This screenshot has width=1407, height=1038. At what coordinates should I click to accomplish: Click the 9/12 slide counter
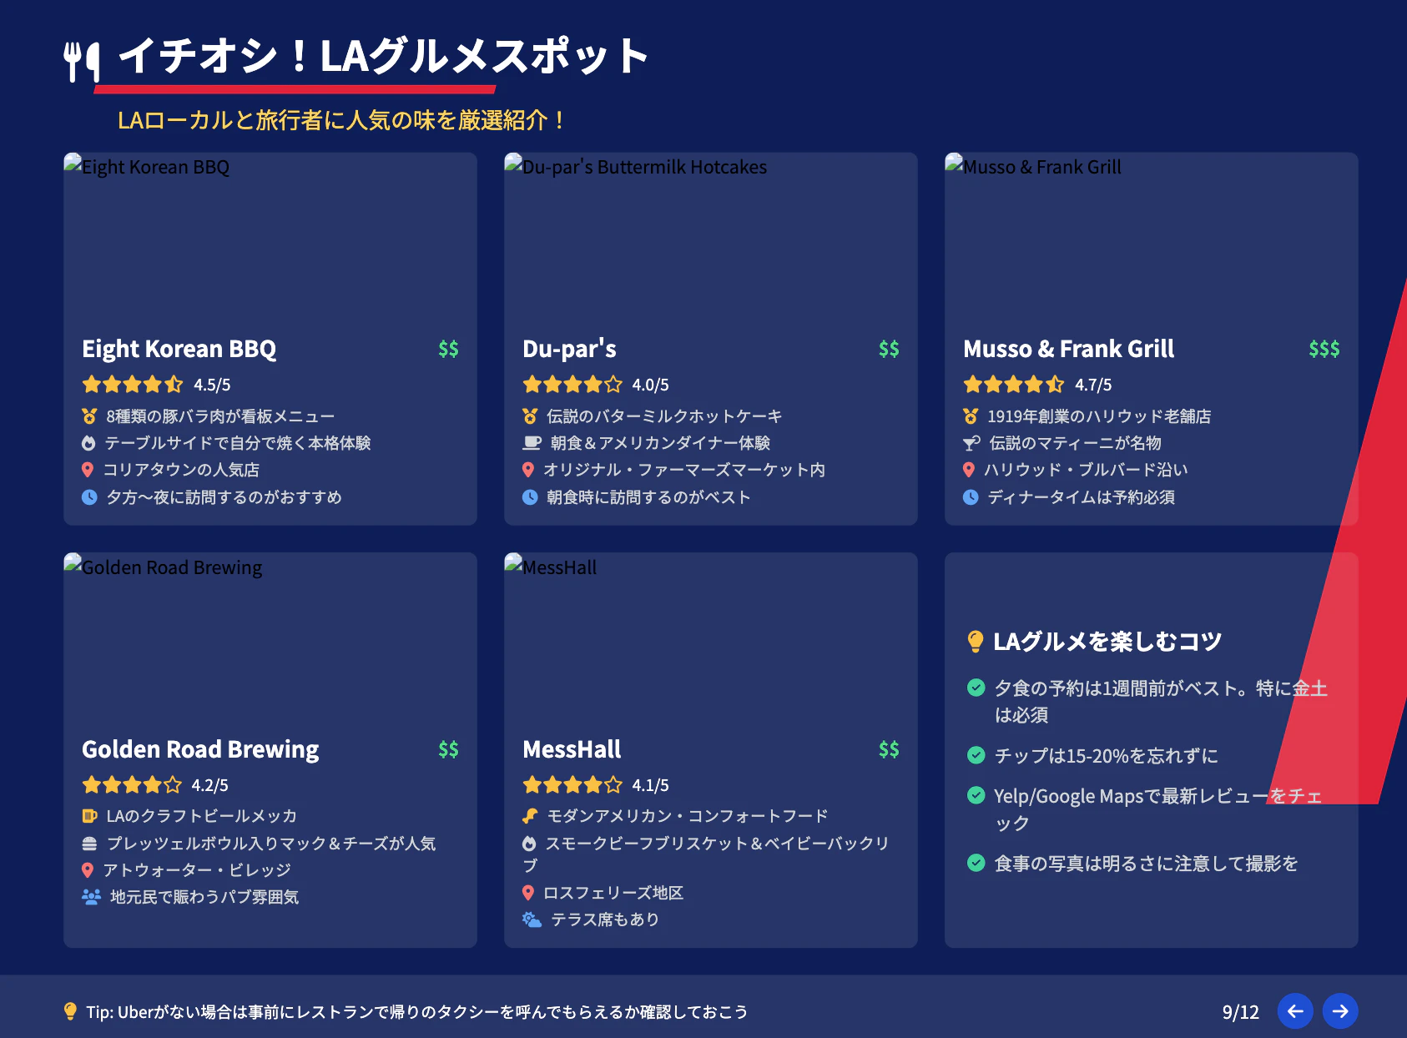coord(1240,1012)
